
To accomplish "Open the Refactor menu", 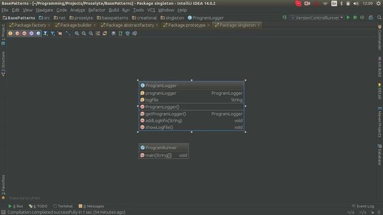I will (97, 10).
